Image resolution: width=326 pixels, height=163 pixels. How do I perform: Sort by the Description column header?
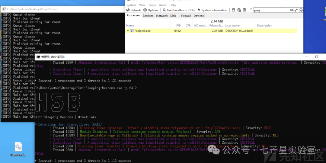tap(276, 26)
